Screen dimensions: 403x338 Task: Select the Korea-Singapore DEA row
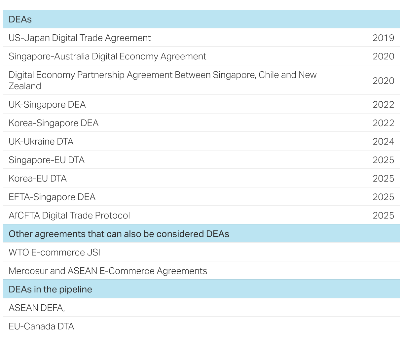tap(54, 123)
